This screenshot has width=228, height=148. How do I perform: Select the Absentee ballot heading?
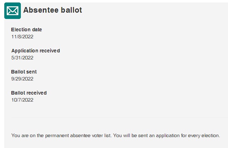[52, 10]
